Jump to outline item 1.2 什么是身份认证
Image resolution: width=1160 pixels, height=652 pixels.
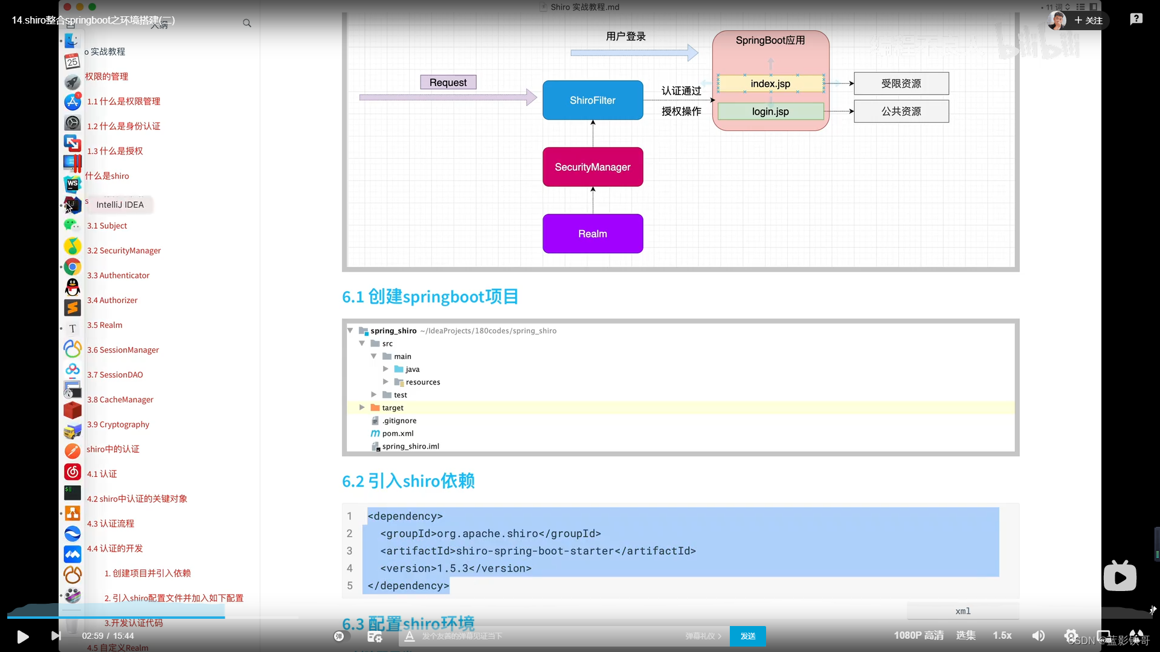123,126
